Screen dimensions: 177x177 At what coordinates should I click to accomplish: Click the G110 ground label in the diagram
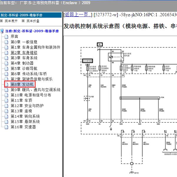click(x=136, y=173)
